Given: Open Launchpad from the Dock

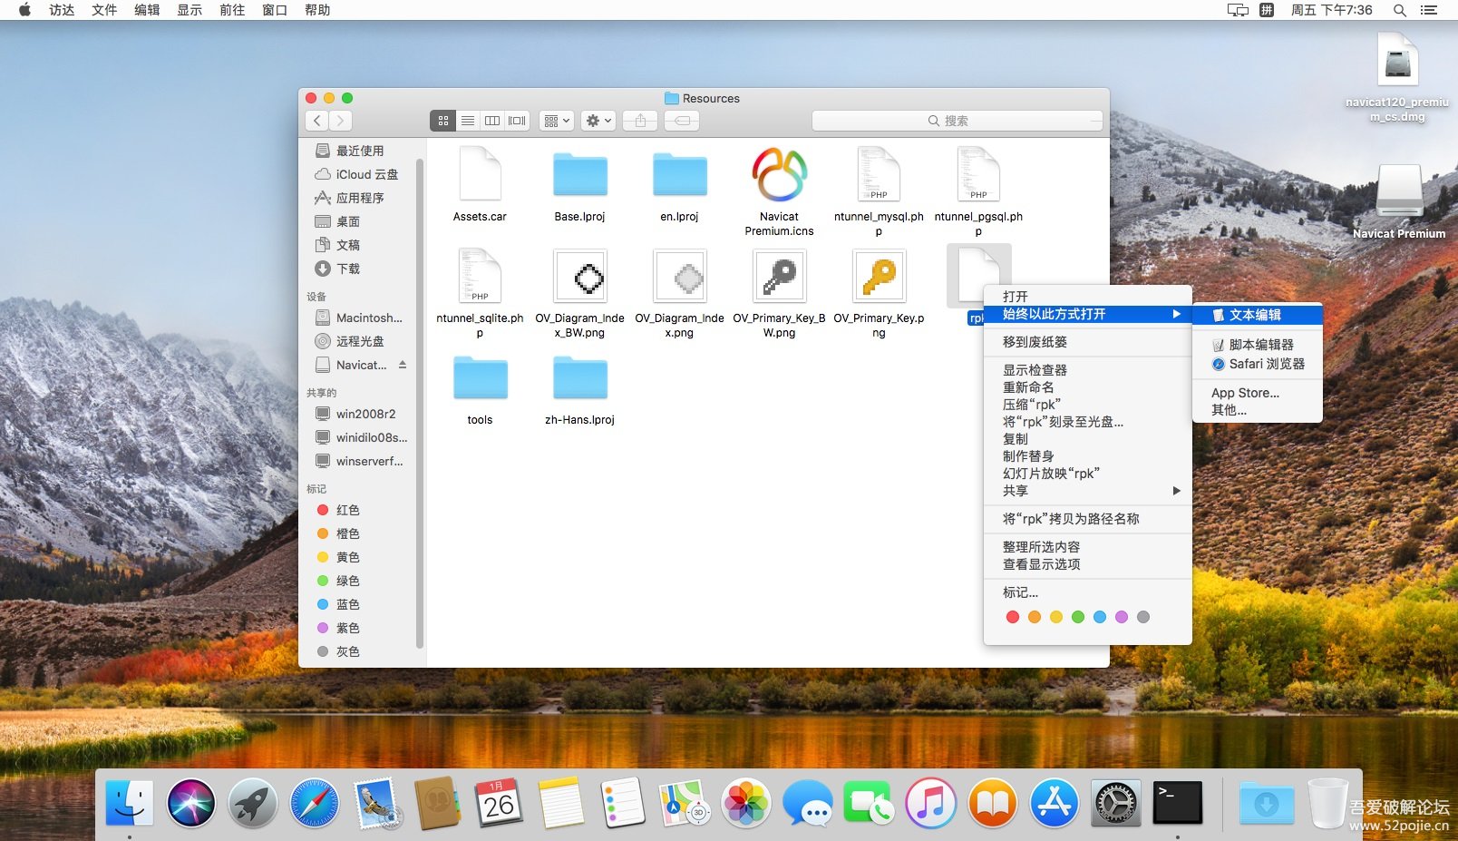Looking at the screenshot, I should (x=253, y=803).
